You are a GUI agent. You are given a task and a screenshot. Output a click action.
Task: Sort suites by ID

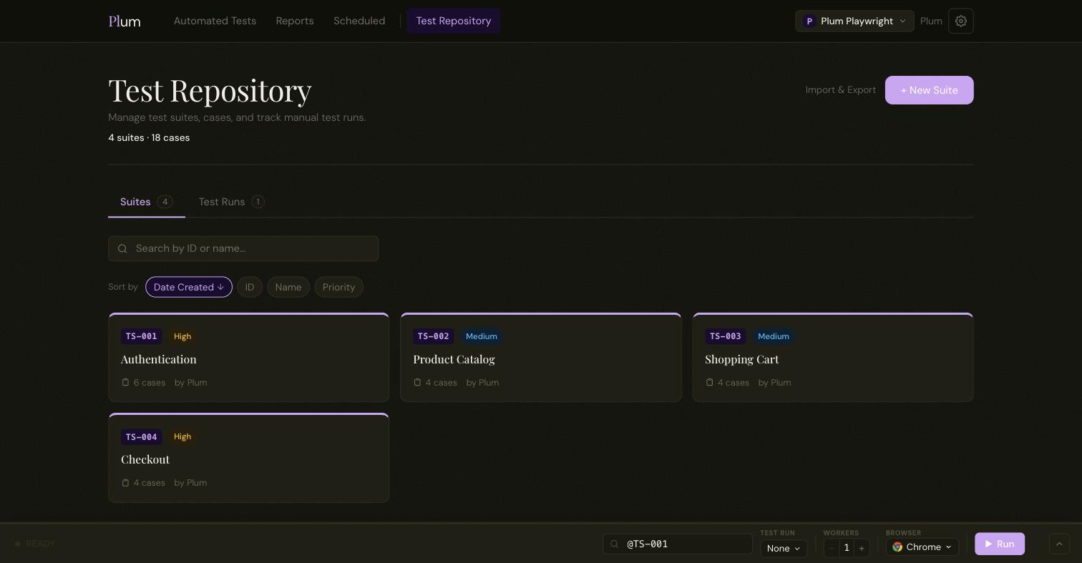250,287
